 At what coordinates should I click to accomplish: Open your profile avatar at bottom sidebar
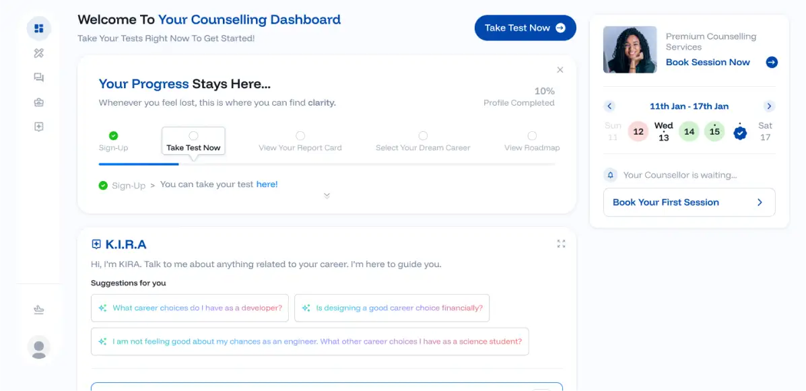(x=38, y=347)
